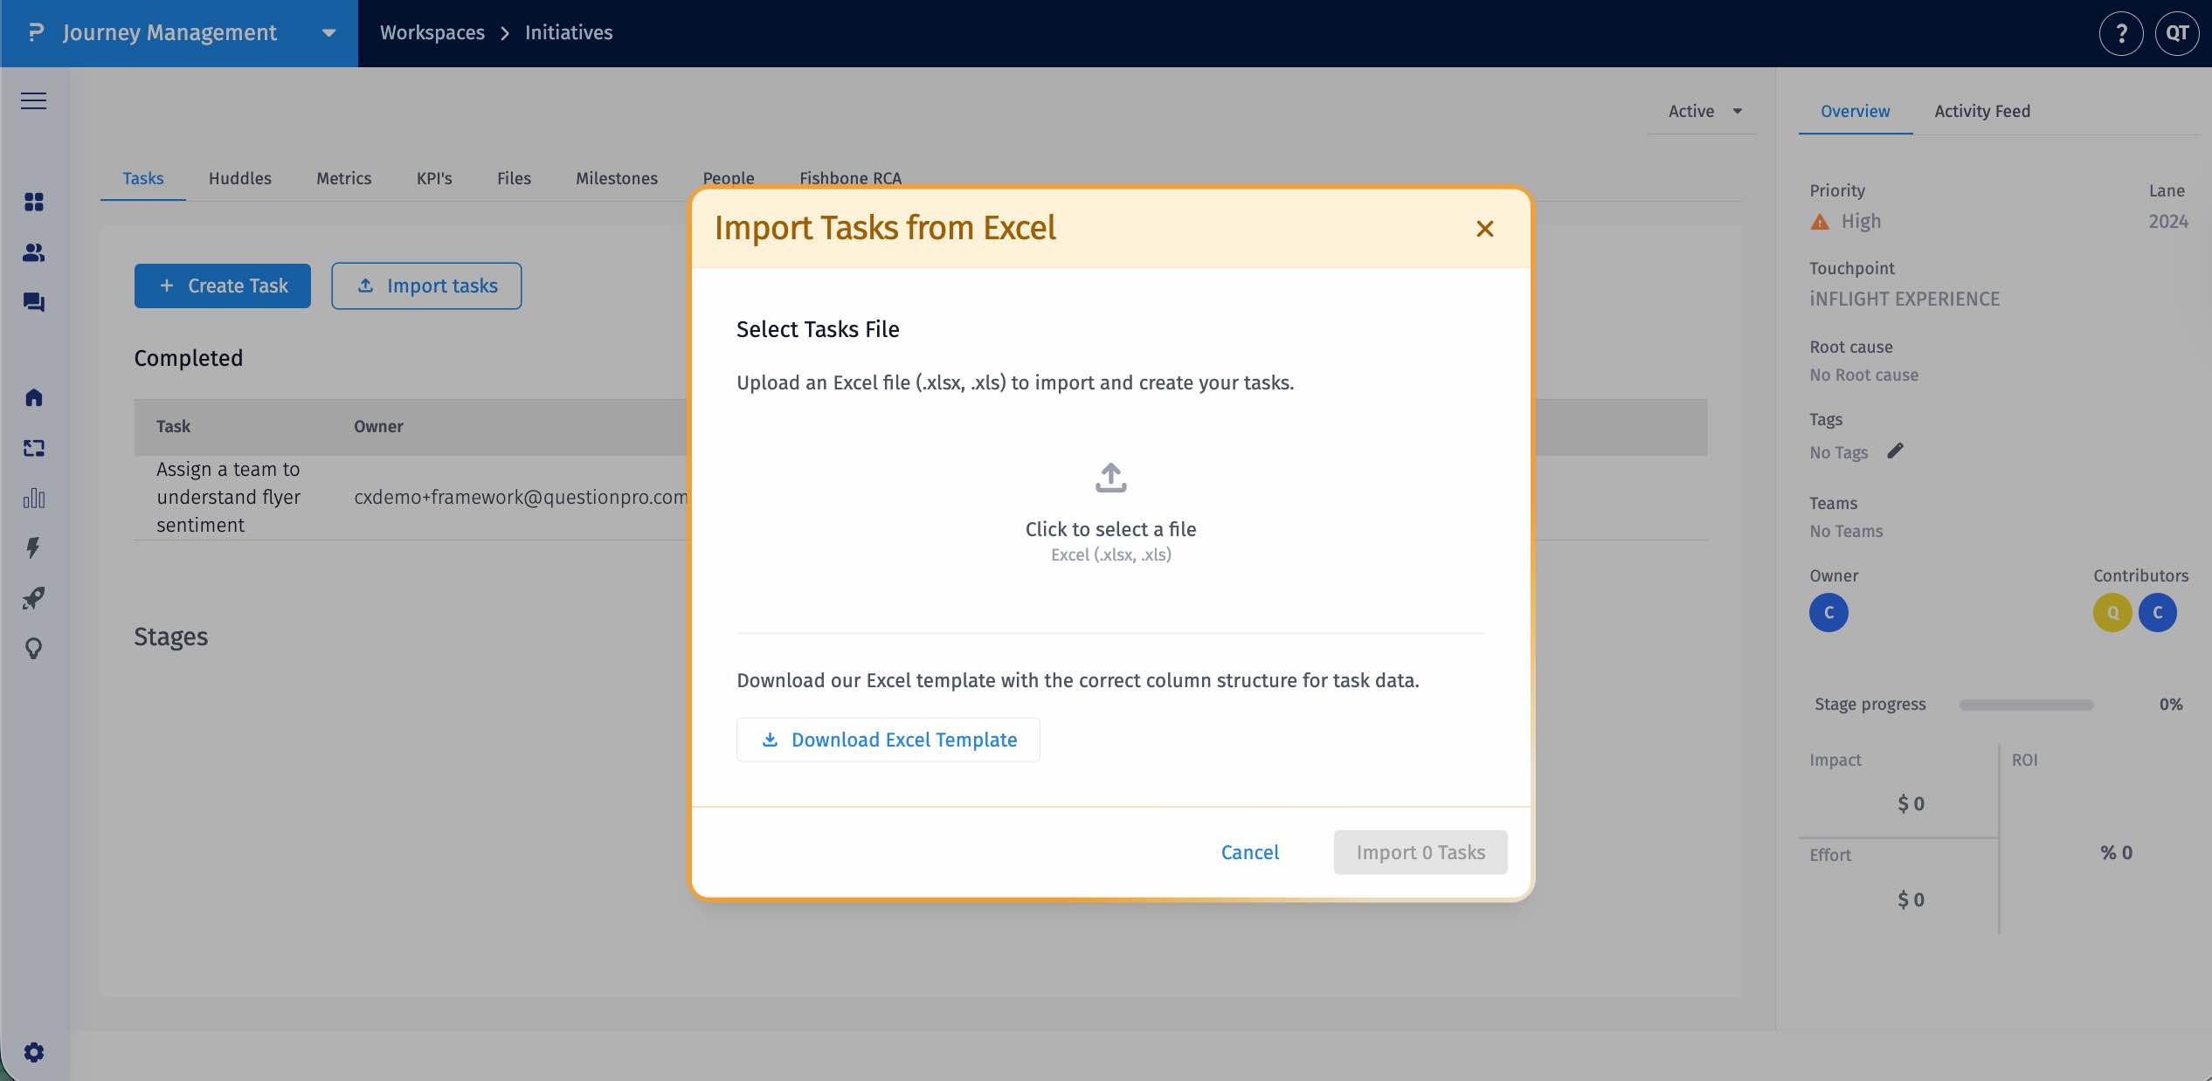Click the home icon in sidebar
Image resolution: width=2212 pixels, height=1081 pixels.
pos(34,397)
